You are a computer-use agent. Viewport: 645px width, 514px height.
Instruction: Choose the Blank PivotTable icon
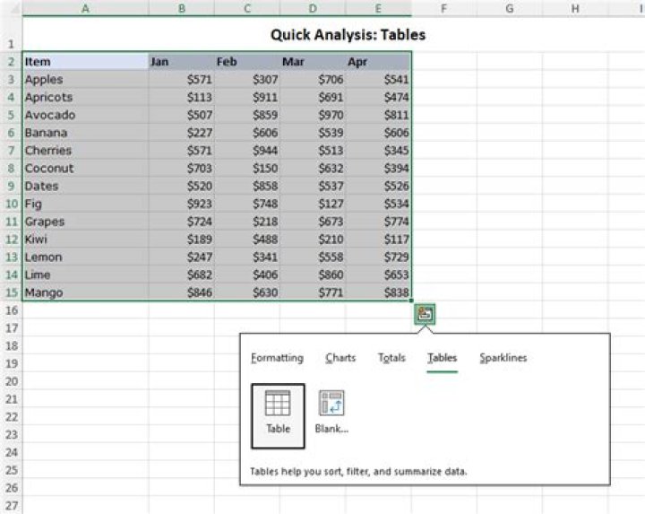[331, 411]
